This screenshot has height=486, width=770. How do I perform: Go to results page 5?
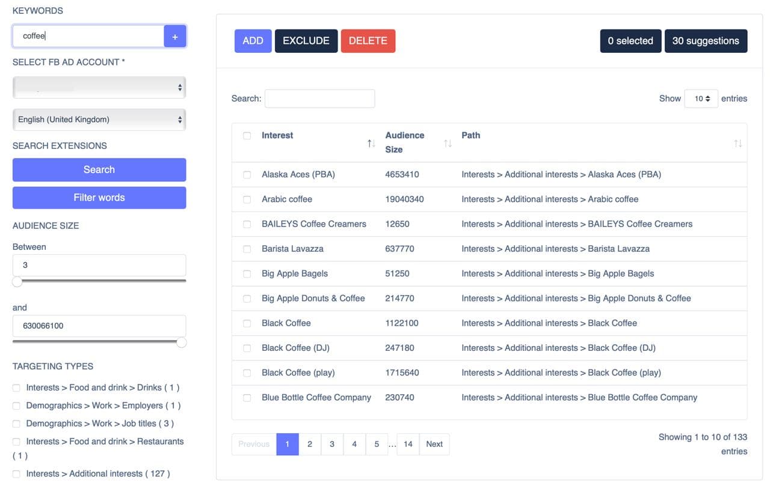click(377, 444)
